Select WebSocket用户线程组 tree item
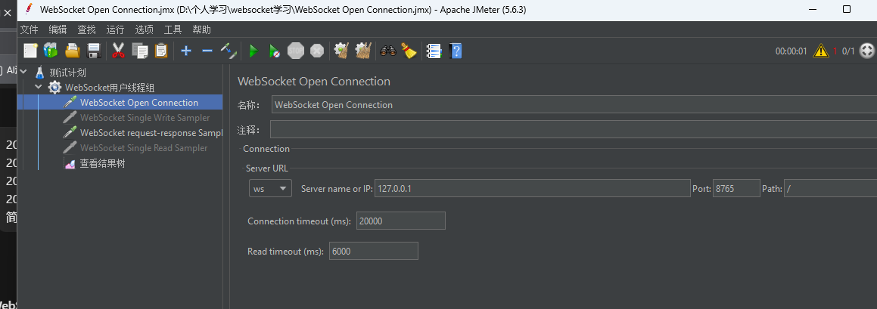 [110, 87]
